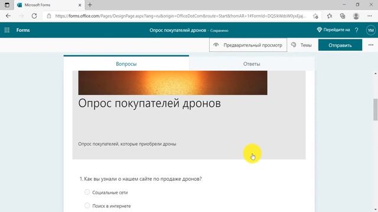This screenshot has height=212, width=378.
Task: View site information lock icon
Action: click(49, 16)
